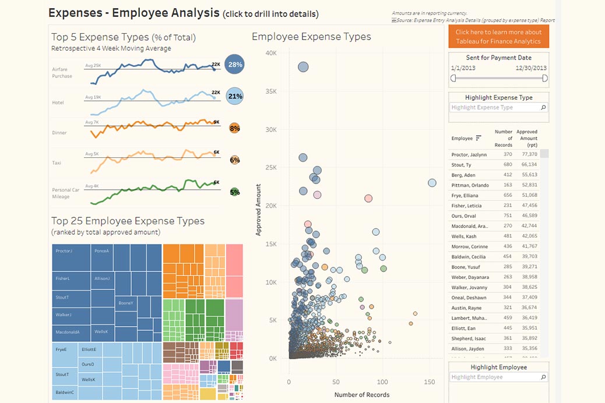This screenshot has height=403, width=605.
Task: Click the employee table scrollbar thumb
Action: pos(544,154)
